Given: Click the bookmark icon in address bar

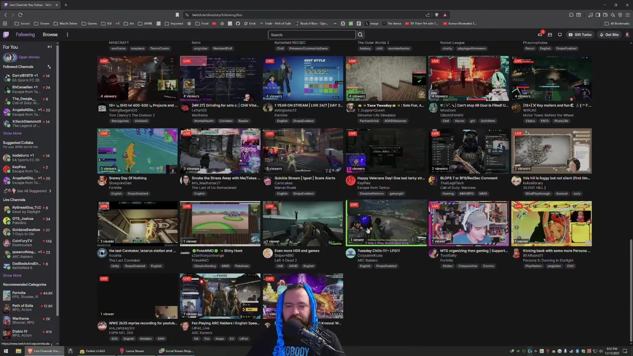Looking at the screenshot, I should (177, 15).
